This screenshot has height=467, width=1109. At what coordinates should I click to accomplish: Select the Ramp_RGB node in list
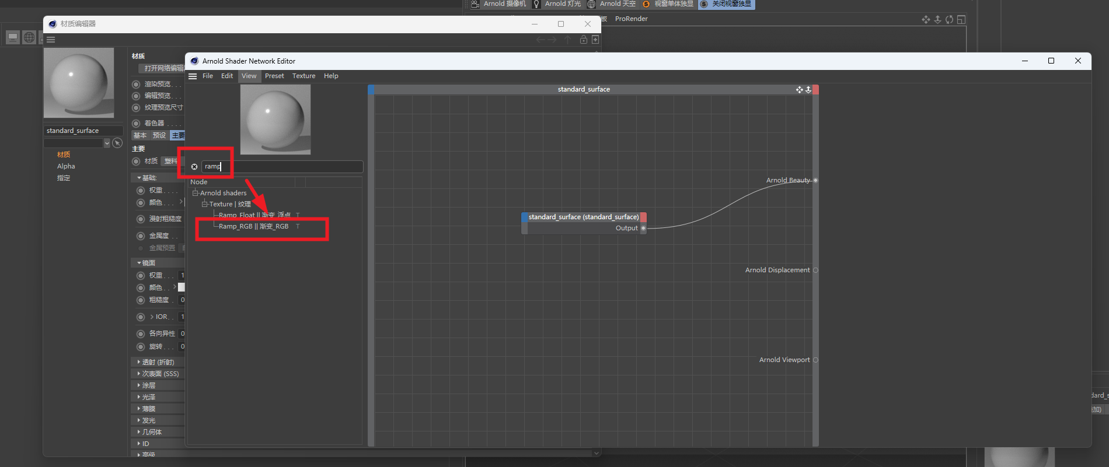[253, 227]
